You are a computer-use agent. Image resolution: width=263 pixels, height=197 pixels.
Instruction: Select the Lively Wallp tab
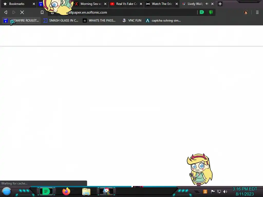pos(195,4)
